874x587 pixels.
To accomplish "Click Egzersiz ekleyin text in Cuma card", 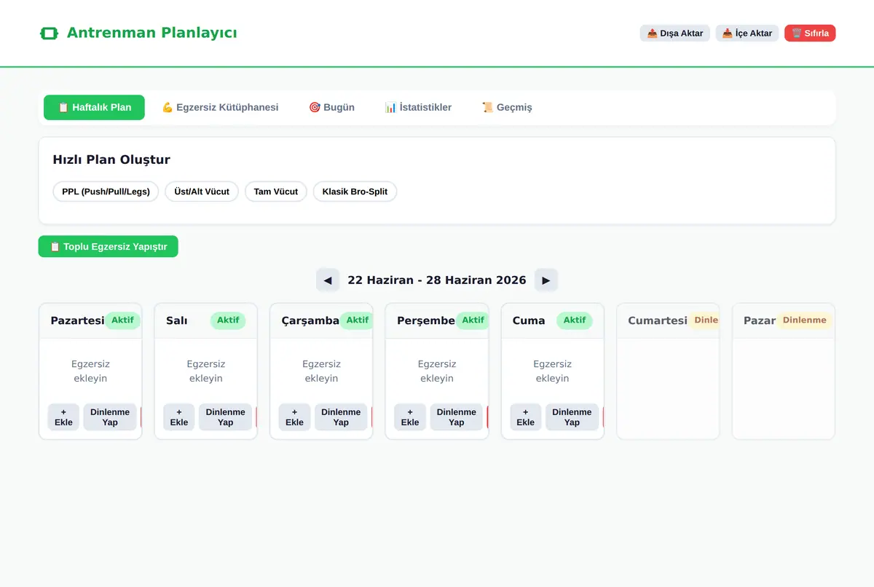I will pyautogui.click(x=552, y=371).
